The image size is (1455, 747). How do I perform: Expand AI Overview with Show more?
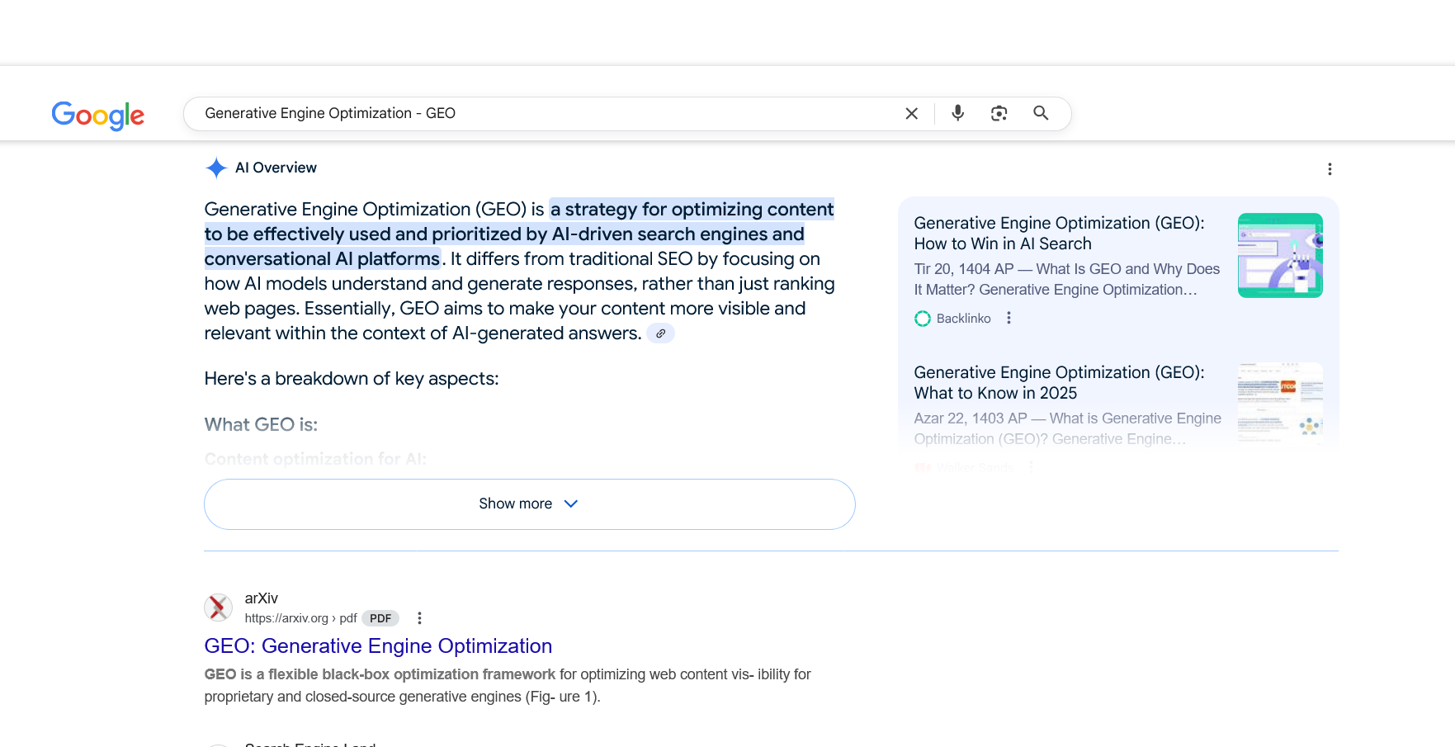(530, 504)
